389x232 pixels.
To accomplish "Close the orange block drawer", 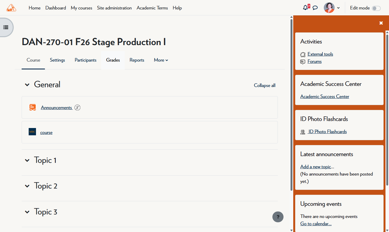I will (381, 23).
